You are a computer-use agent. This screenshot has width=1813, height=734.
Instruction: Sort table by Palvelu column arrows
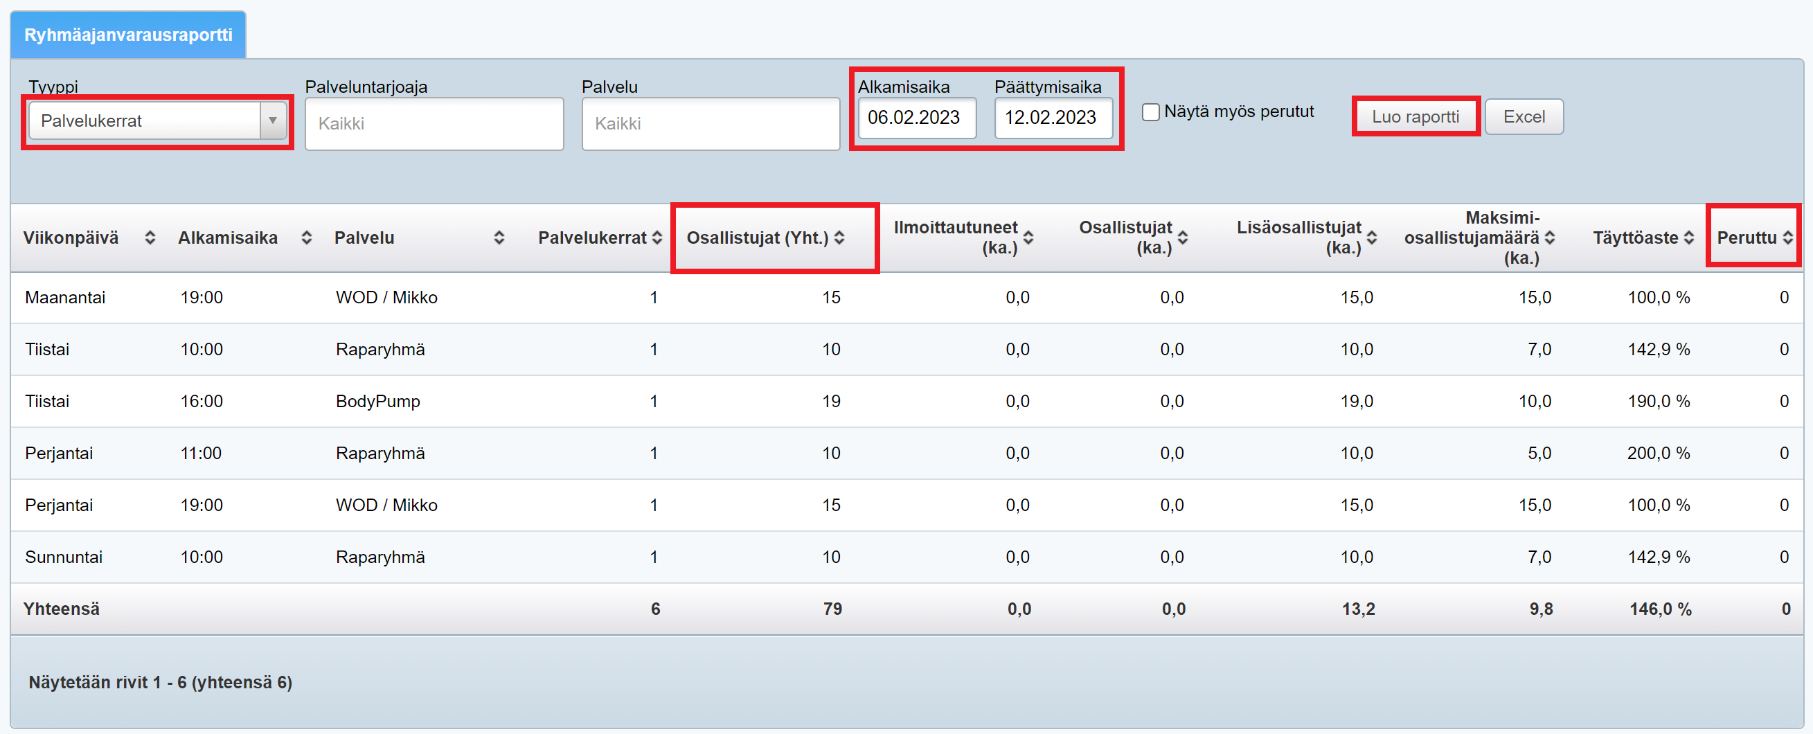499,238
